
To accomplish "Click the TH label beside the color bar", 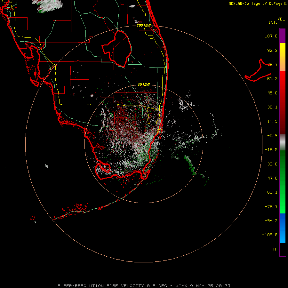I will pos(275,249).
